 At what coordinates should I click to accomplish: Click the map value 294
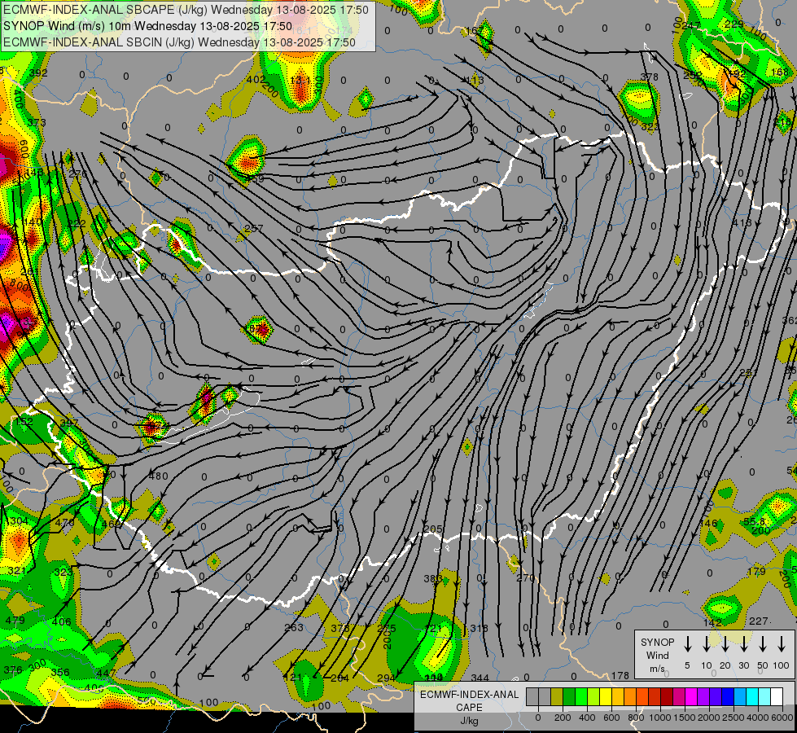(x=387, y=678)
